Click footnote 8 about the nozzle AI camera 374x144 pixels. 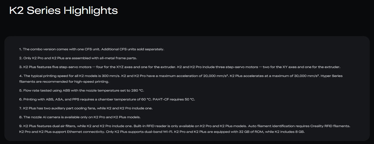coord(80,117)
